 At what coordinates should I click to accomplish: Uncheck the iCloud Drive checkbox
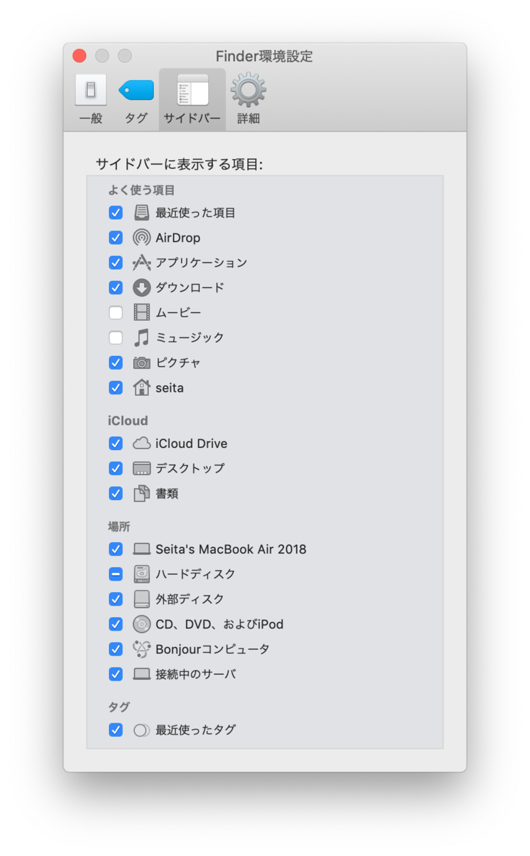115,443
